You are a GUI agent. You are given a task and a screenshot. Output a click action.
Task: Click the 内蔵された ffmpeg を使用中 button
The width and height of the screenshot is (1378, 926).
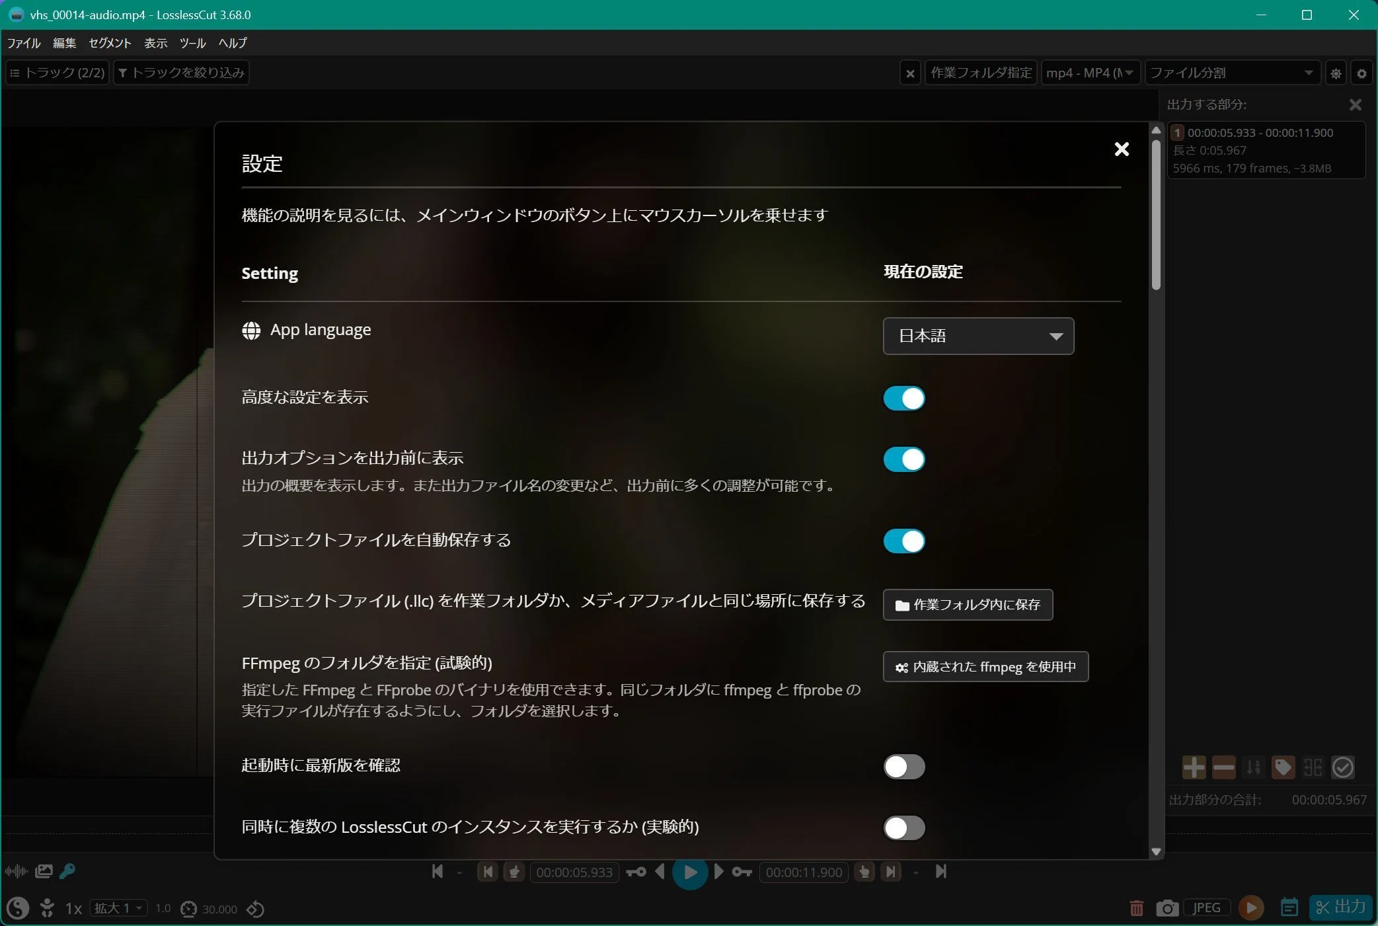[985, 667]
